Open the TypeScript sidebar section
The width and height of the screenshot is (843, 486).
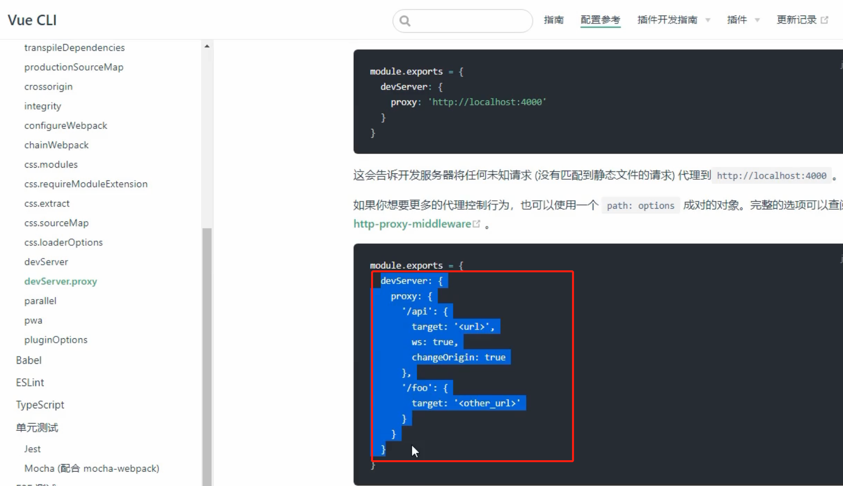[40, 405]
